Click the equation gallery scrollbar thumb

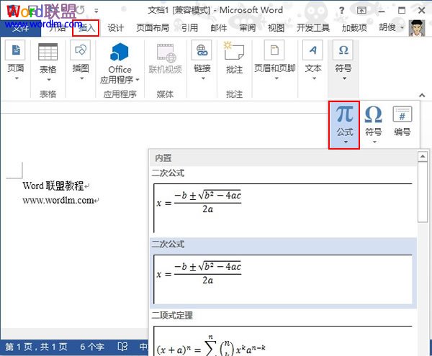pyautogui.click(x=422, y=192)
